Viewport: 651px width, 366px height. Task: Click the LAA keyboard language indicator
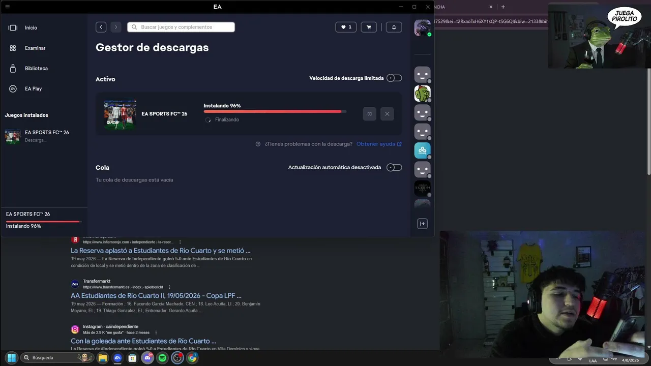point(593,360)
